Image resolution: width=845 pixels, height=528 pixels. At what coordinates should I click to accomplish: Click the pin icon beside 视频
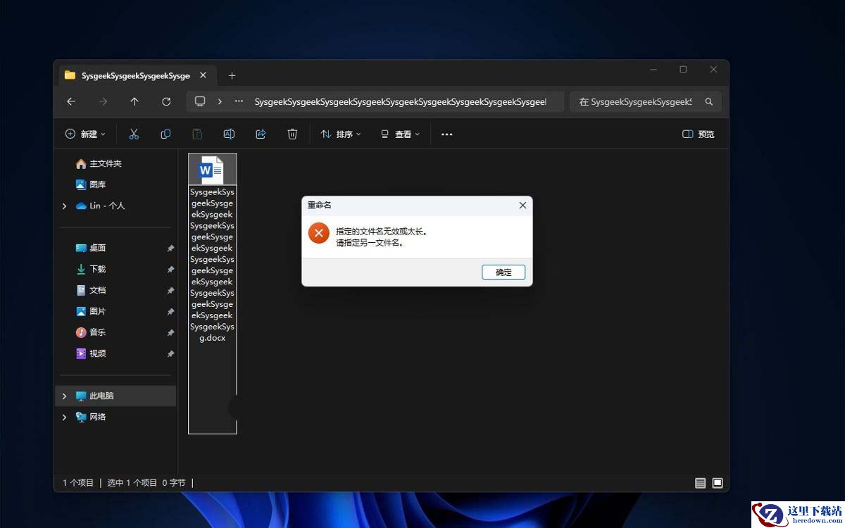(x=170, y=354)
